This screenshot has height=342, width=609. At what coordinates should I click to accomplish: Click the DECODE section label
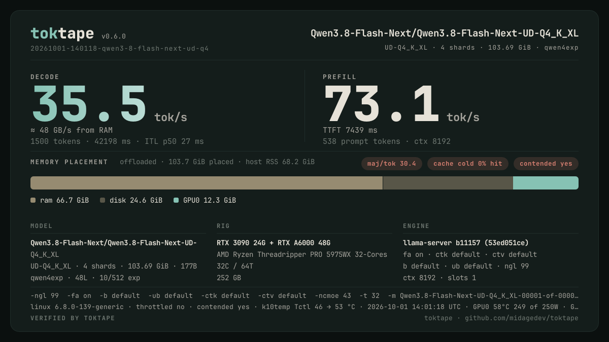click(x=45, y=77)
